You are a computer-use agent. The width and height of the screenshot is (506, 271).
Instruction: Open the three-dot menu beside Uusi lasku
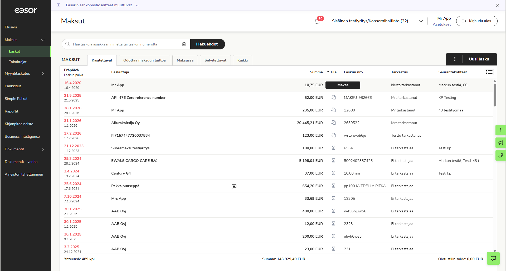pos(455,59)
